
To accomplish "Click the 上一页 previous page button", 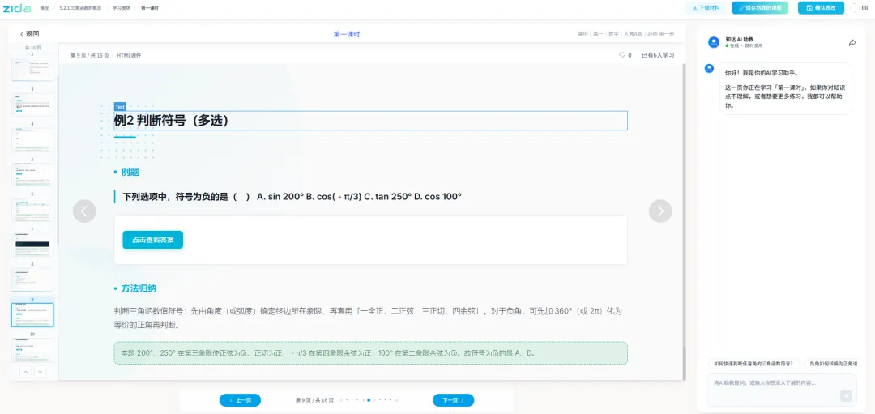I will (240, 400).
